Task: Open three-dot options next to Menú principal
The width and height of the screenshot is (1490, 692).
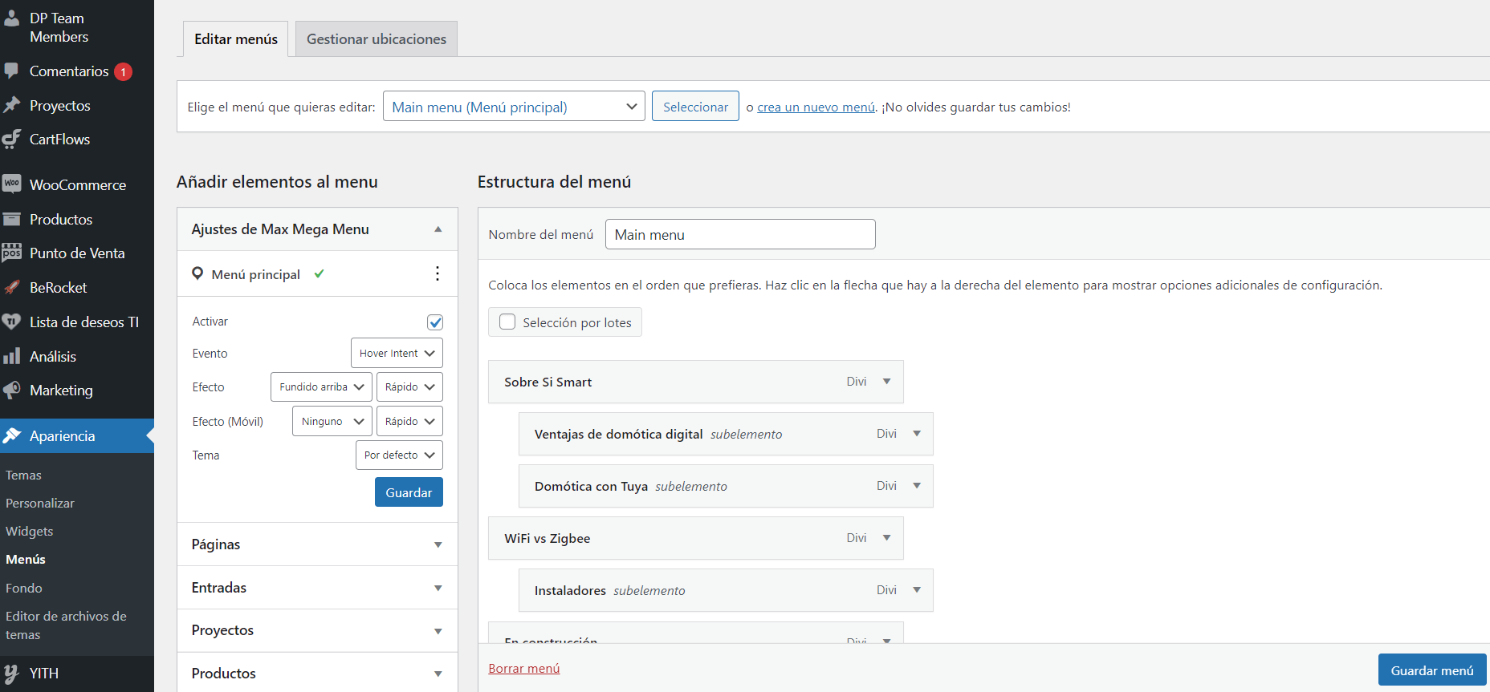Action: point(437,274)
